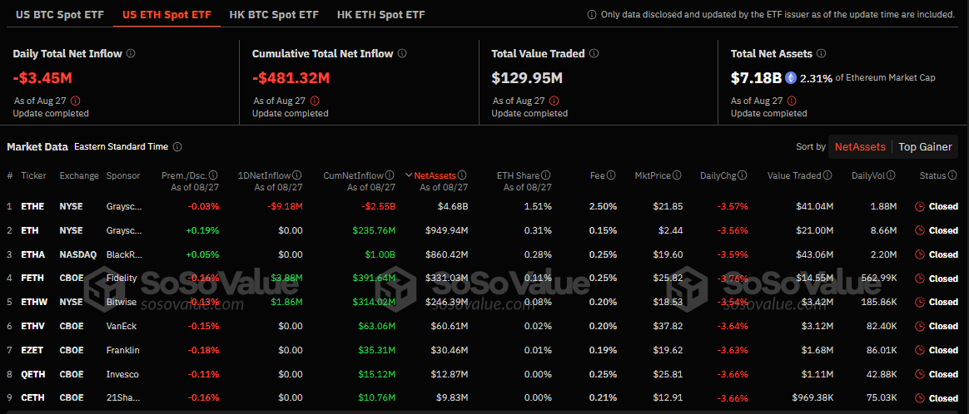Click red alert icon under Total Net Assets

coord(792,101)
